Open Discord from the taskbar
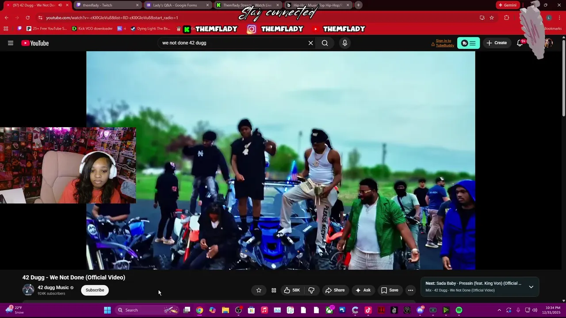The image size is (566, 318). tap(420, 310)
